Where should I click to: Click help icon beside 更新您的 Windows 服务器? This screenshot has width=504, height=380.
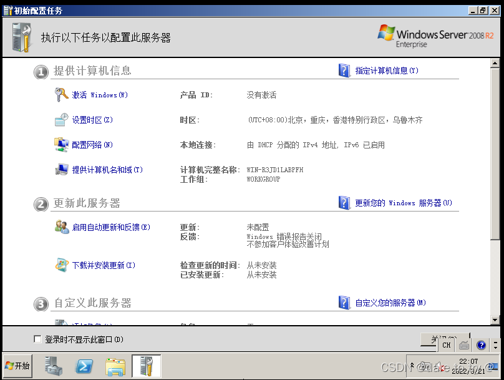click(344, 203)
